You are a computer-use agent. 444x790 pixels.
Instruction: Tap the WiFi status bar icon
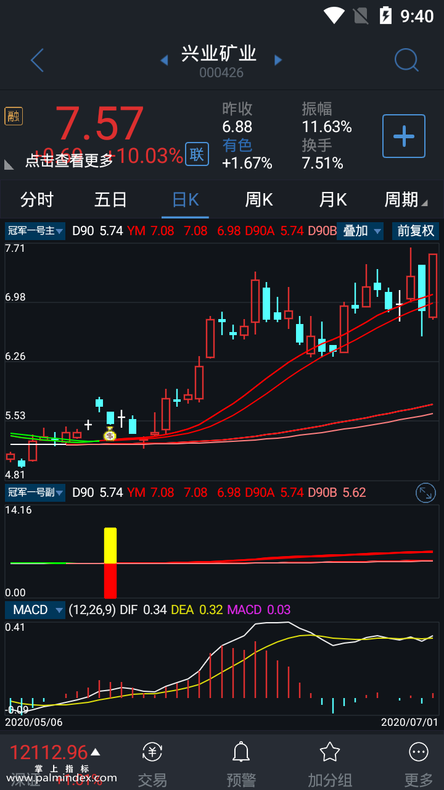[x=334, y=15]
